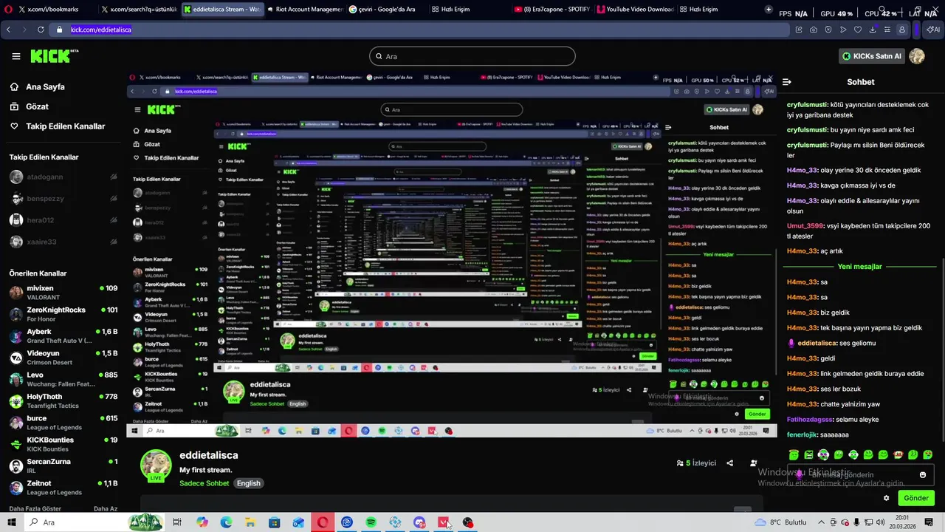Viewport: 945px width, 532px height.
Task: Click the browser snapshot camera icon
Action: (x=814, y=30)
